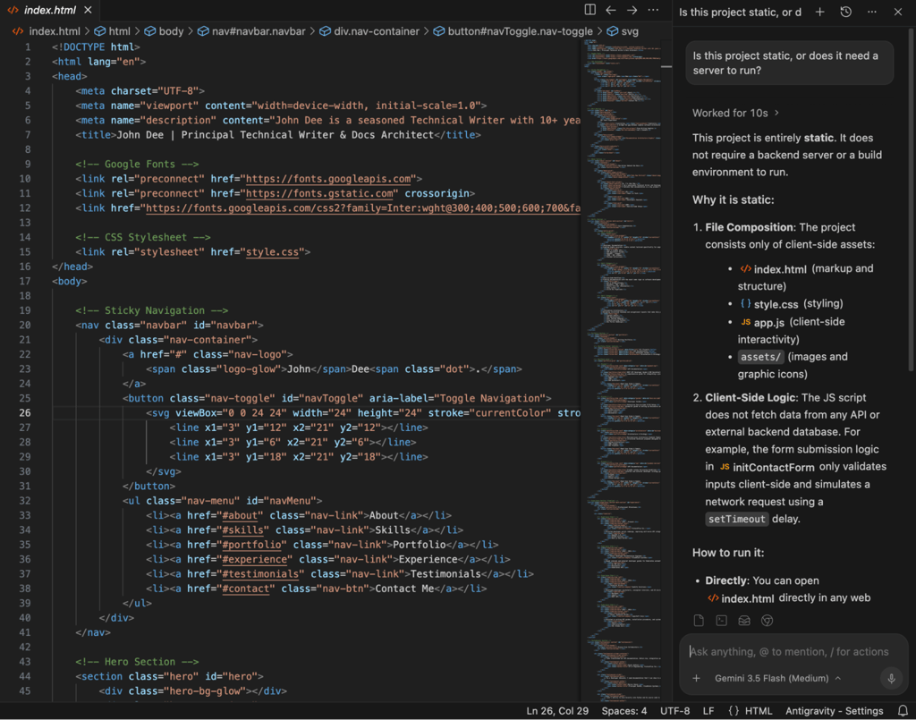Viewport: 916px width, 720px height.
Task: Follow the #portfolio href on line 35
Action: tap(251, 545)
